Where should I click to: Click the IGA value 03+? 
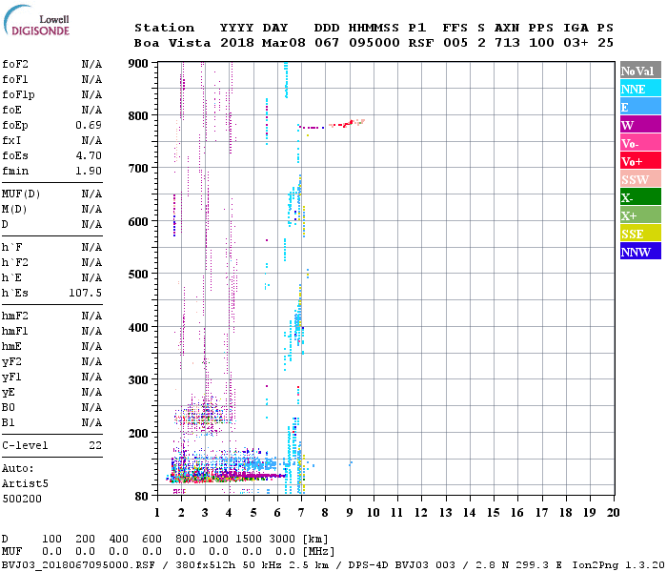(x=576, y=43)
